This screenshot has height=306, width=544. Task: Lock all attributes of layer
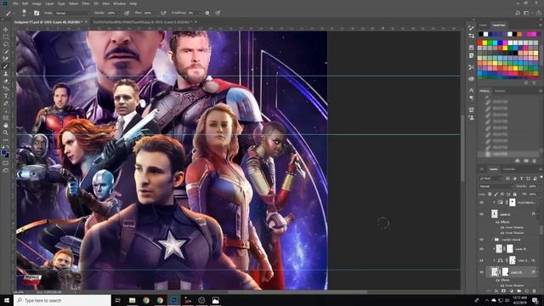514,195
